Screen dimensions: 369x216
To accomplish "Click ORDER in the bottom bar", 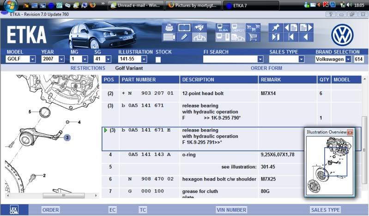I will coord(51,210).
